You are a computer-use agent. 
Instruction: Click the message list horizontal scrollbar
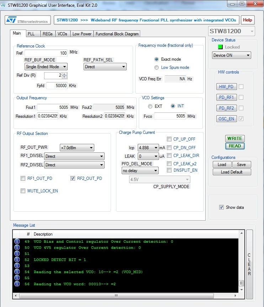[x=116, y=296]
